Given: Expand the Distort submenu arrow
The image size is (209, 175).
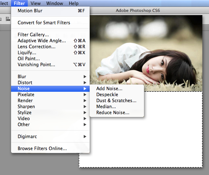Looking at the screenshot, I should pos(85,83).
